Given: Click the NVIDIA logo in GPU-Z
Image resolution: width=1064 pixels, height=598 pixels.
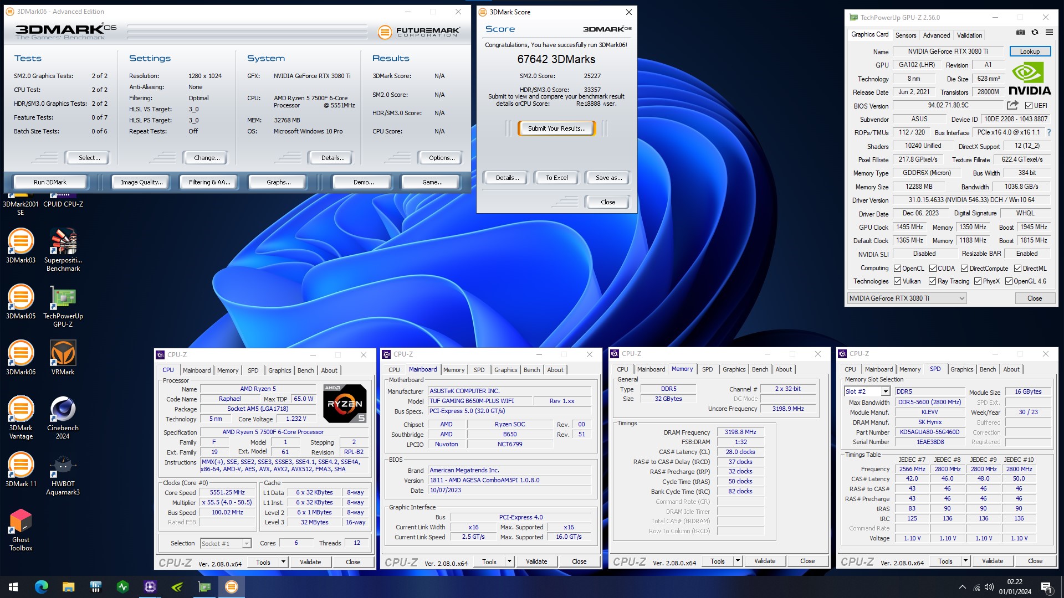Looking at the screenshot, I should [1029, 79].
